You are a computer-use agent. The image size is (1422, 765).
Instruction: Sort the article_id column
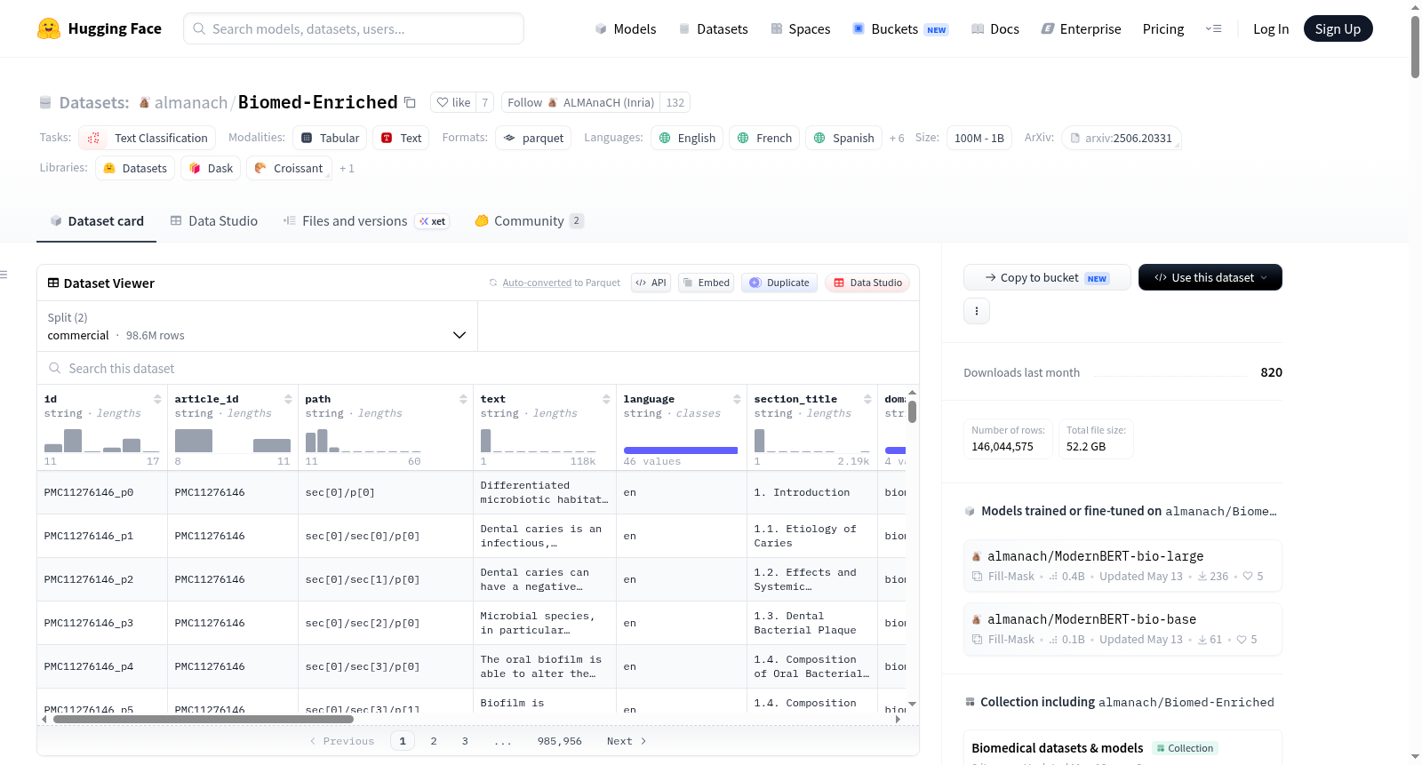[288, 399]
